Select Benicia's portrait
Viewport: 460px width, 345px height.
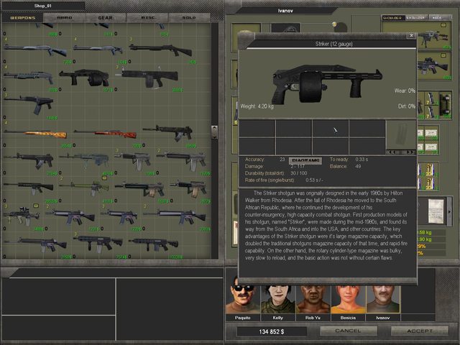348,299
